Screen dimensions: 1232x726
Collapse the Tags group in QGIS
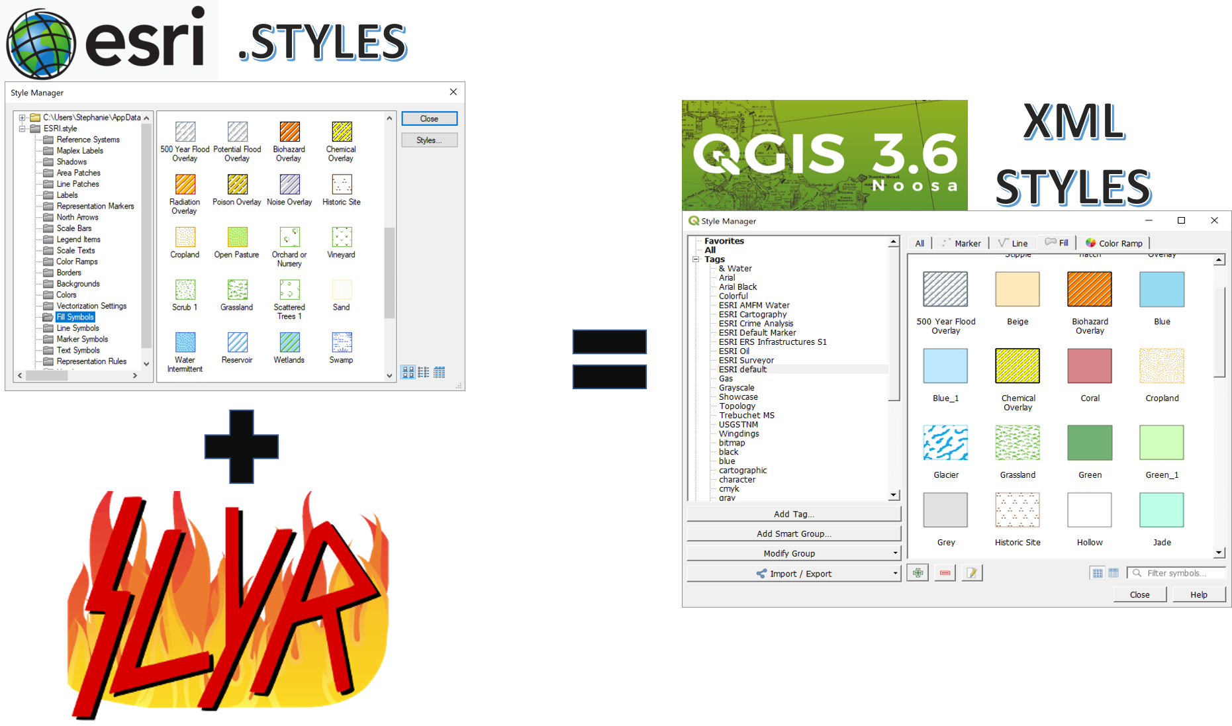click(696, 259)
